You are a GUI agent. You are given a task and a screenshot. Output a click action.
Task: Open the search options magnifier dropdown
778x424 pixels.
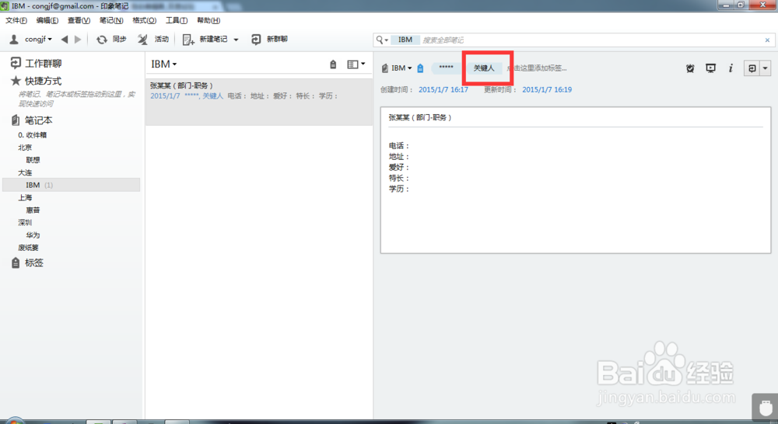pos(381,40)
